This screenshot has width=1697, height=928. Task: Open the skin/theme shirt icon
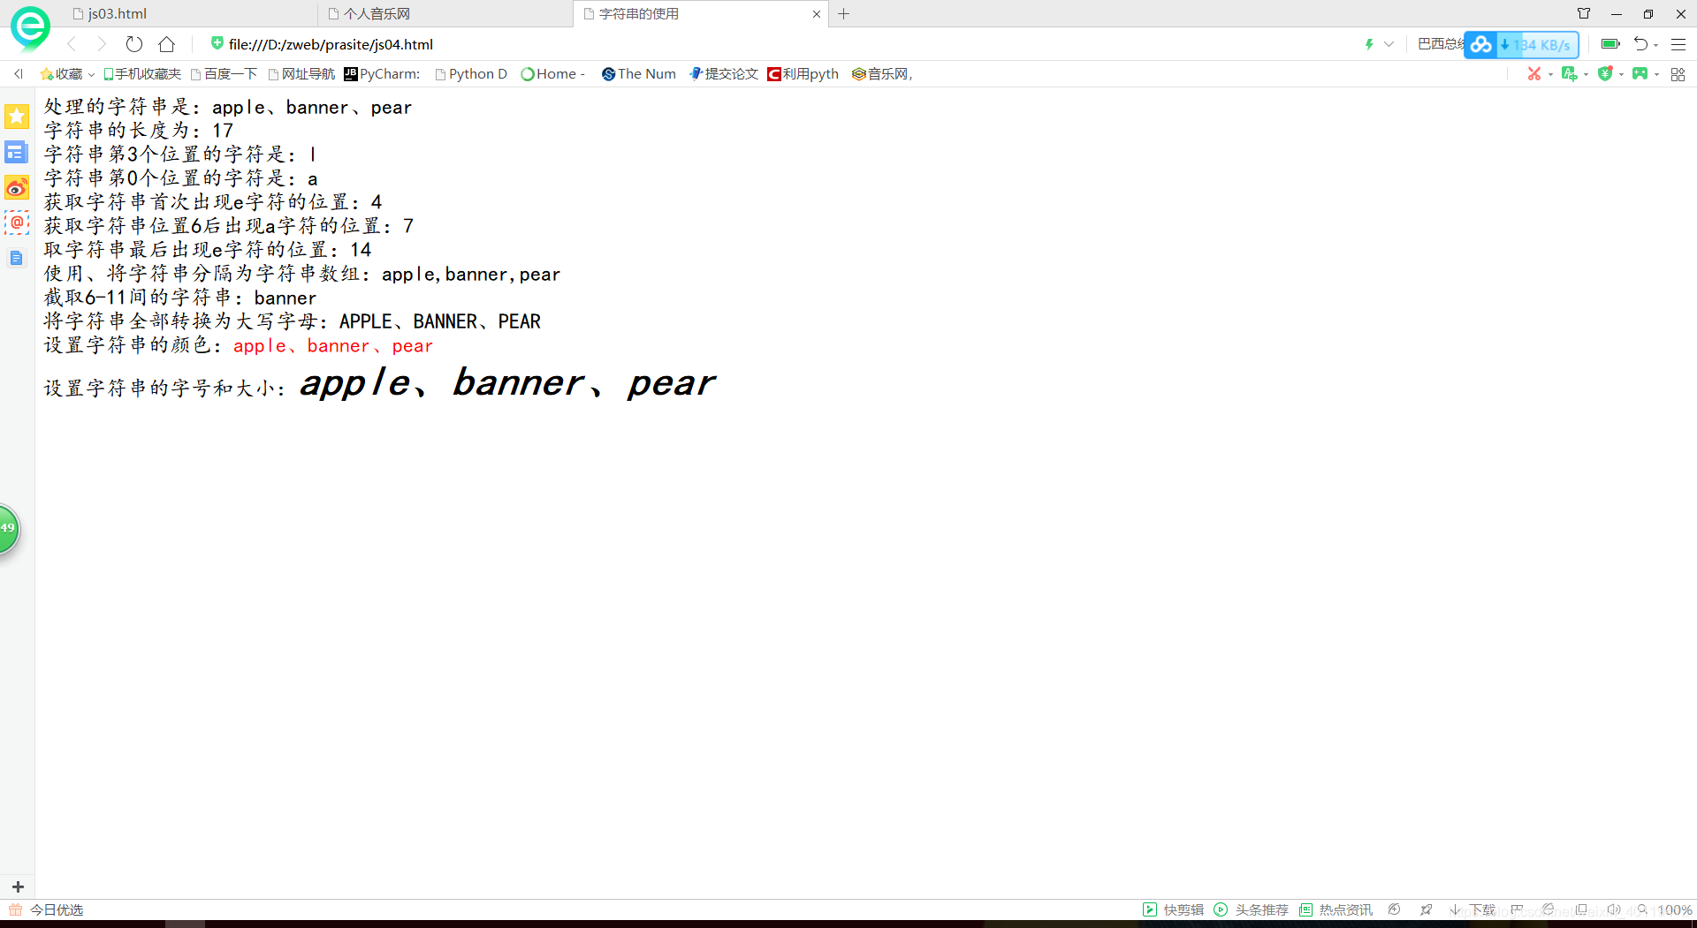point(1584,13)
